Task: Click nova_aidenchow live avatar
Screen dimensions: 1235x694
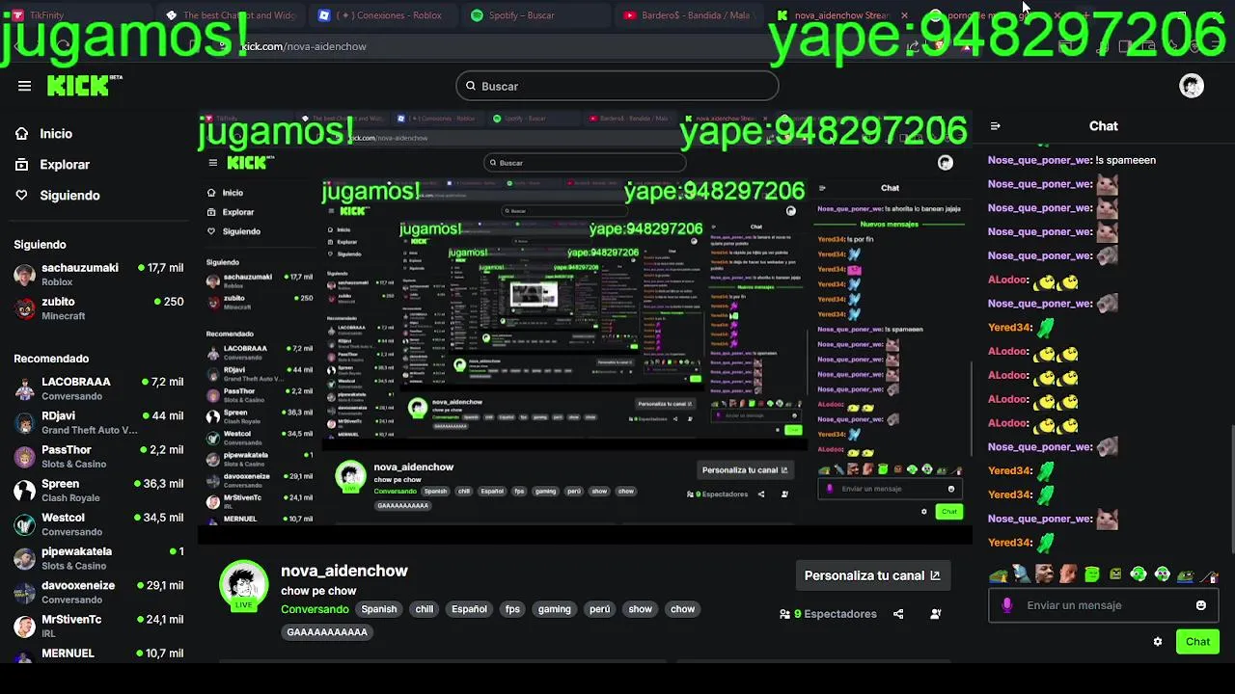Action: (243, 585)
